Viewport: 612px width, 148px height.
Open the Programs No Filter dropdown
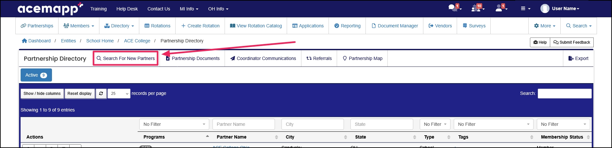pyautogui.click(x=174, y=124)
